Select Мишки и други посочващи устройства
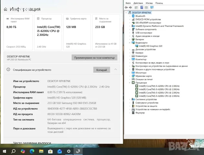The height and width of the screenshot is (155, 204). click(x=155, y=69)
